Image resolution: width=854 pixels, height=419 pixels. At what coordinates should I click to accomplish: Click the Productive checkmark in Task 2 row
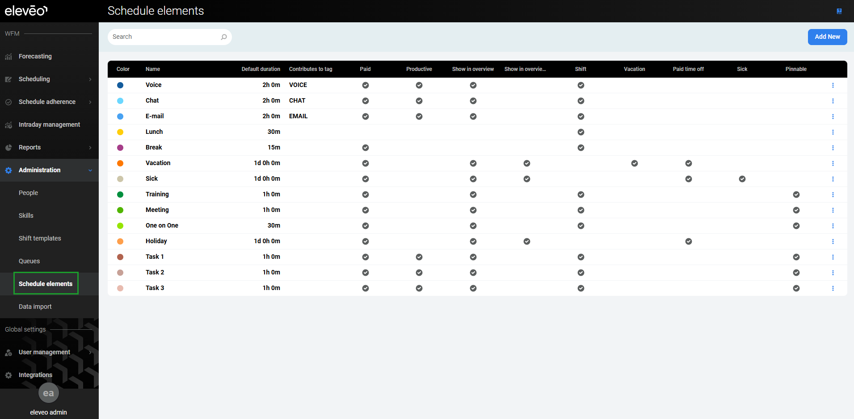[419, 273]
